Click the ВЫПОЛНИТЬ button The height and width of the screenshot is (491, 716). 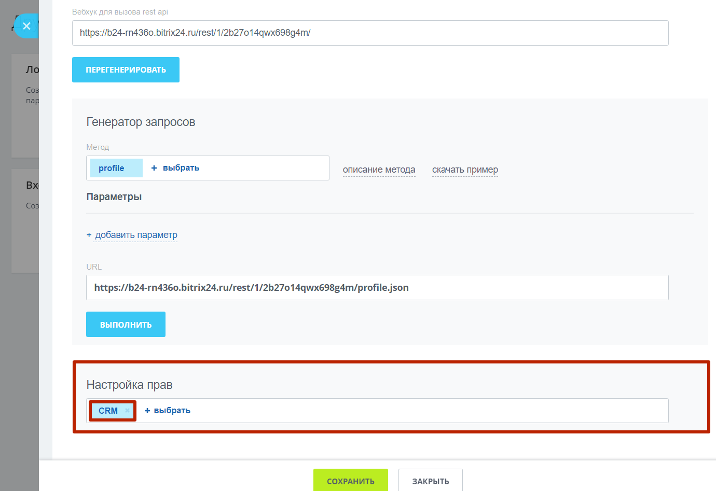tap(126, 324)
